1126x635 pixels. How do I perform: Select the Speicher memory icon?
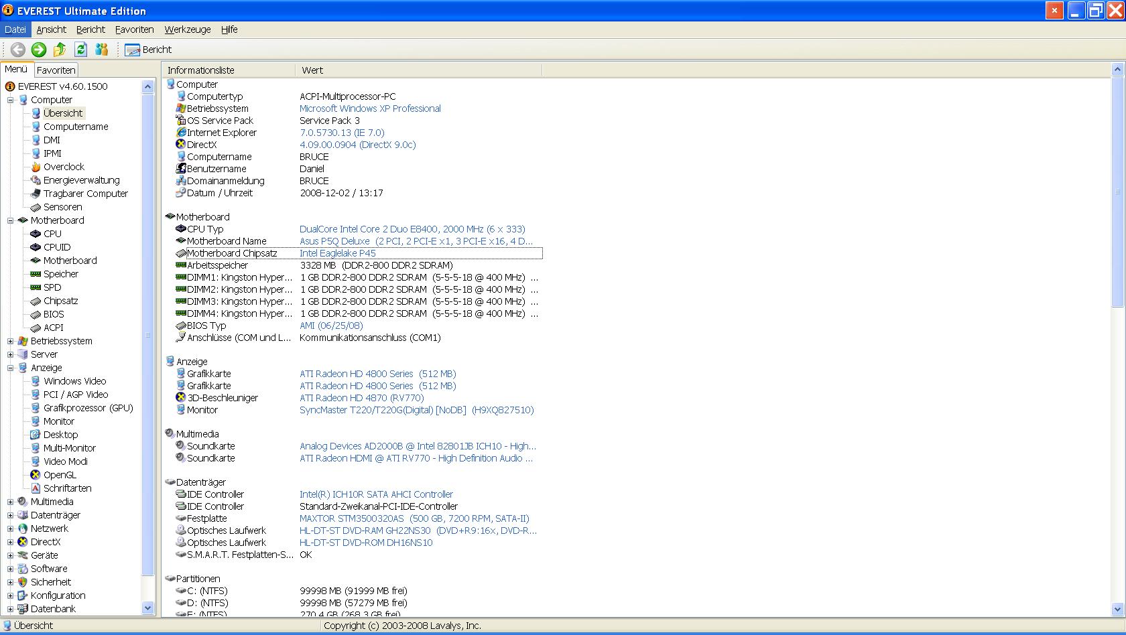click(x=36, y=274)
